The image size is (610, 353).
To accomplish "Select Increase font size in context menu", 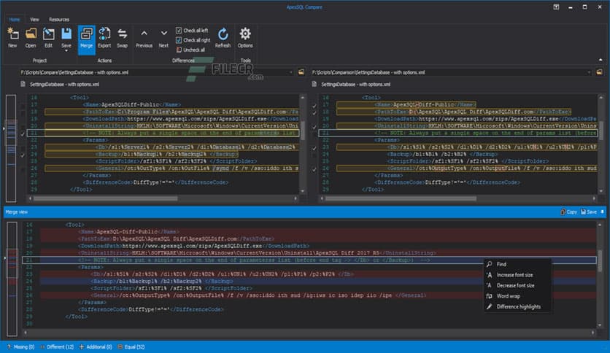I will [518, 275].
